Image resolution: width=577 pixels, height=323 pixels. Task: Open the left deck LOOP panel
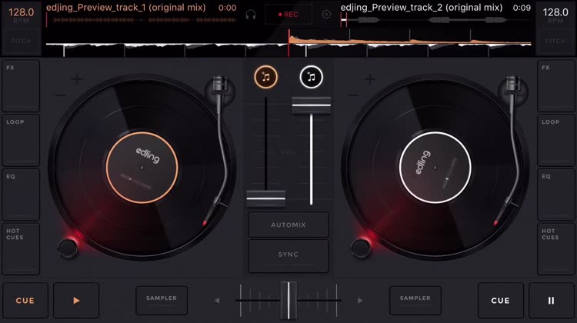pyautogui.click(x=21, y=140)
